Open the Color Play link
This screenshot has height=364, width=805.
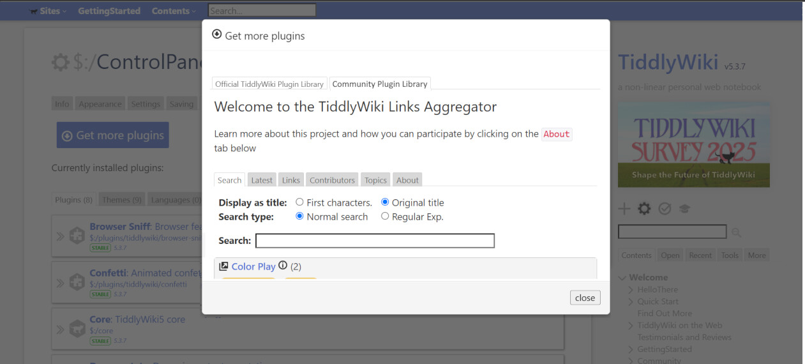[253, 266]
